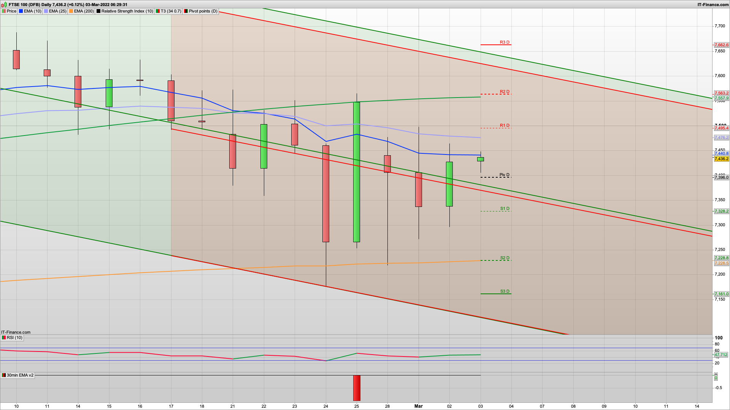The image size is (730, 410).
Task: Click today's small green candle on 03
Action: [x=481, y=159]
